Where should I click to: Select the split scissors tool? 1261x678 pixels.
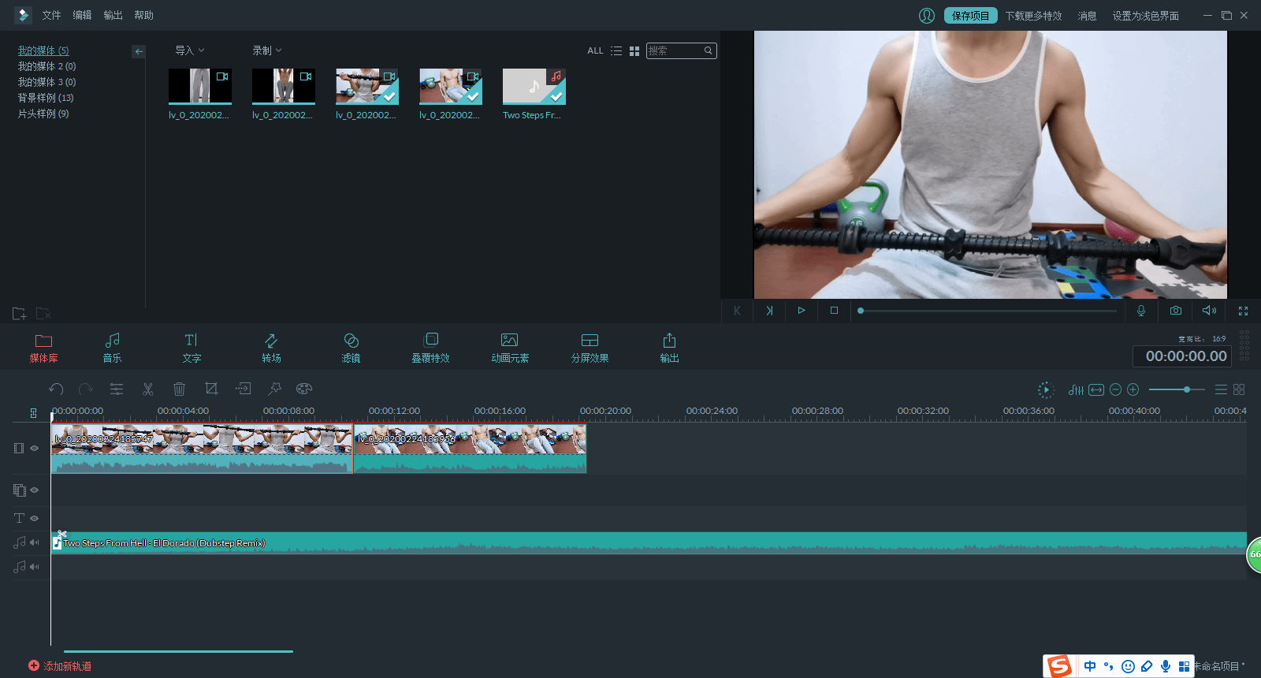[x=147, y=389]
